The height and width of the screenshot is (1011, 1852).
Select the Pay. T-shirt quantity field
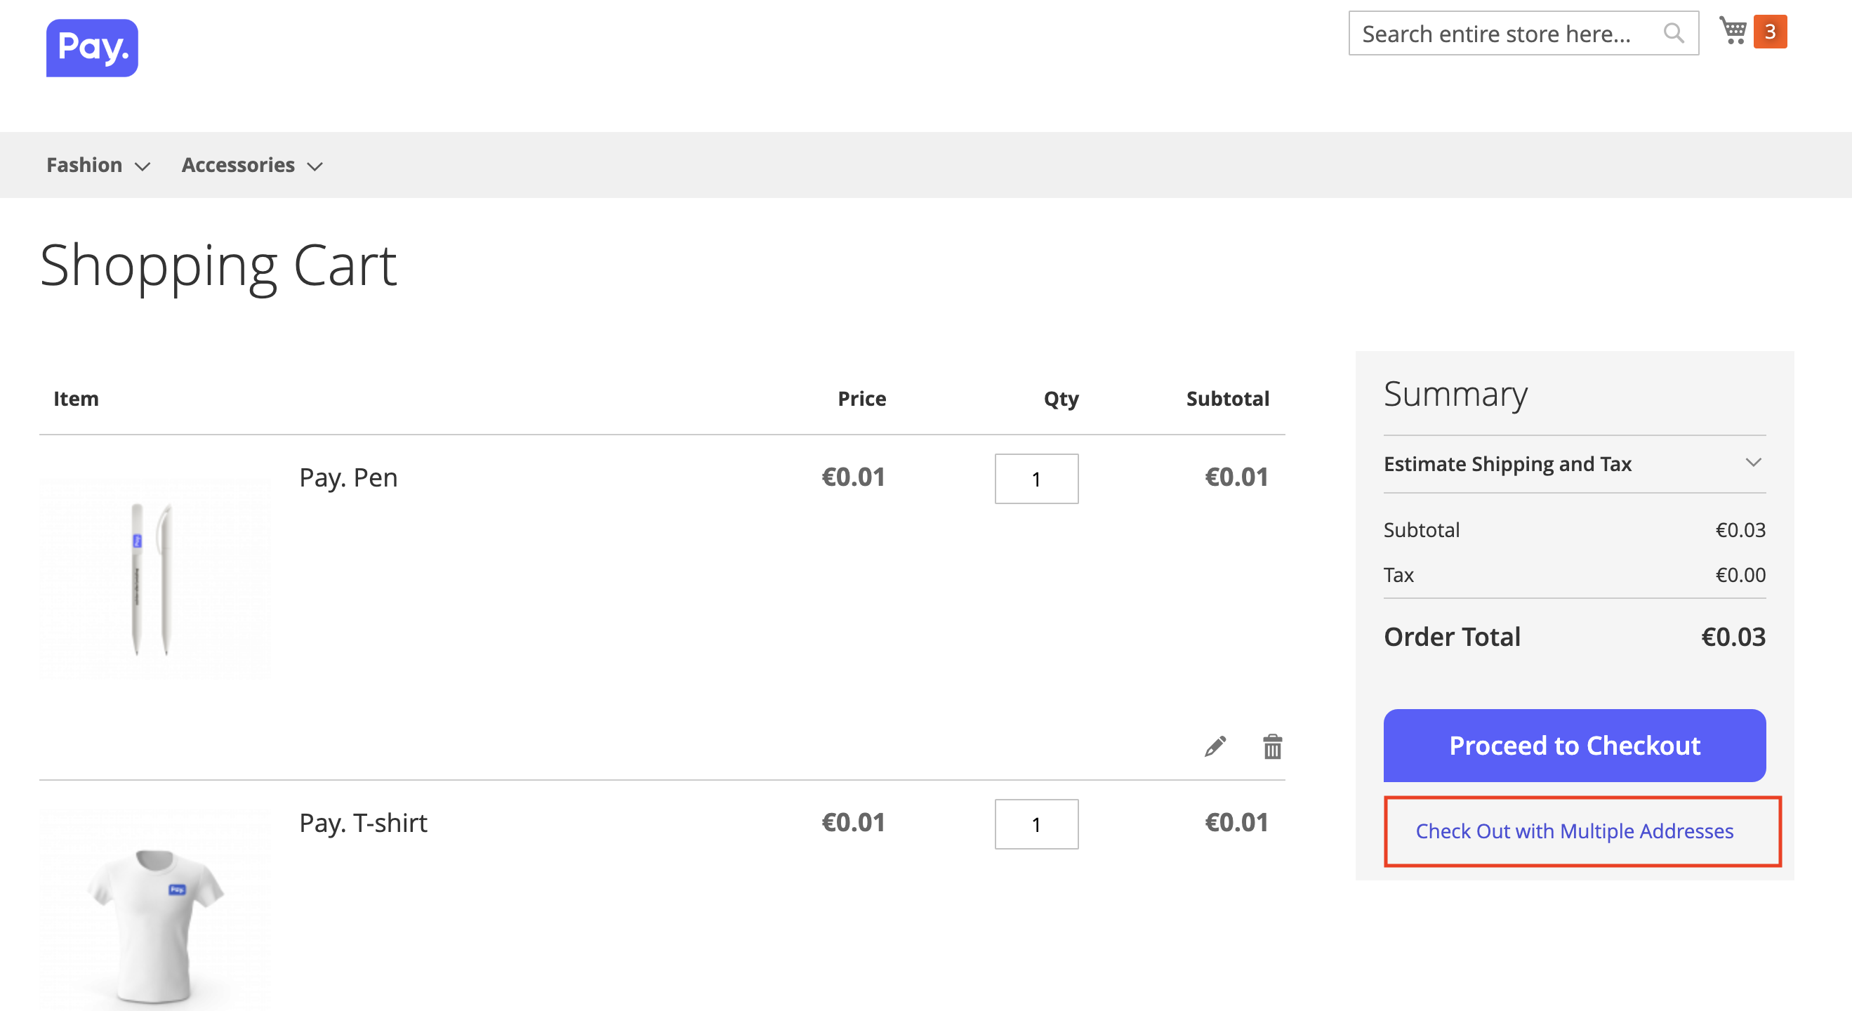pyautogui.click(x=1037, y=824)
